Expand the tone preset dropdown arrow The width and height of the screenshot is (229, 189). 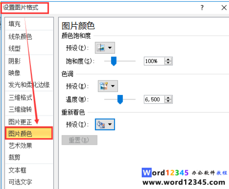113,86
